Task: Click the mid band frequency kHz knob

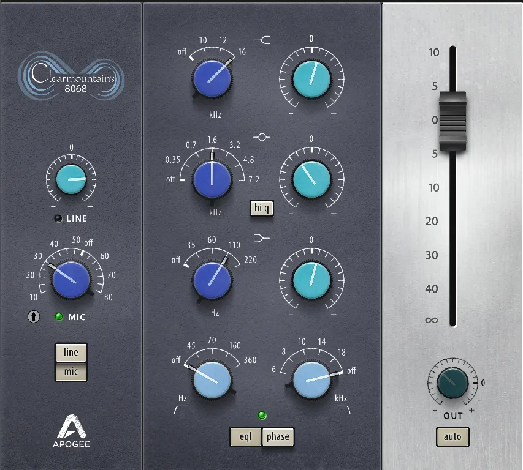Action: click(212, 179)
